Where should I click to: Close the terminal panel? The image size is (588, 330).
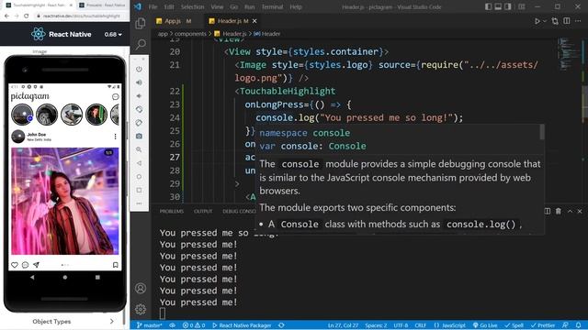coord(580,212)
